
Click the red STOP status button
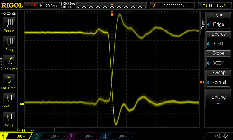point(31,5)
